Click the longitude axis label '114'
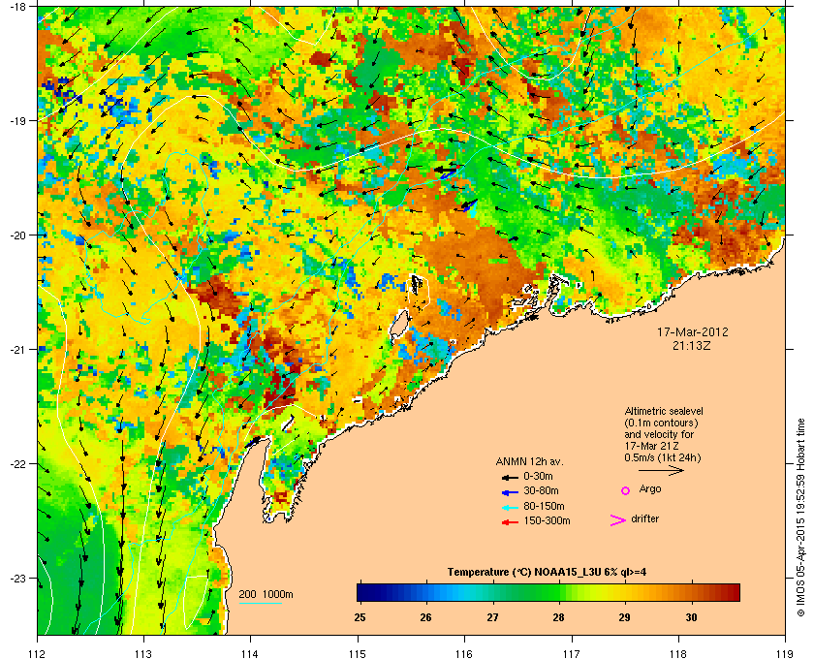The height and width of the screenshot is (659, 814). (x=250, y=654)
